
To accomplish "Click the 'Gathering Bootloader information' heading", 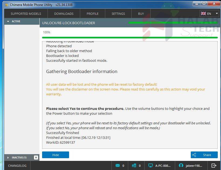I will click(82, 71).
